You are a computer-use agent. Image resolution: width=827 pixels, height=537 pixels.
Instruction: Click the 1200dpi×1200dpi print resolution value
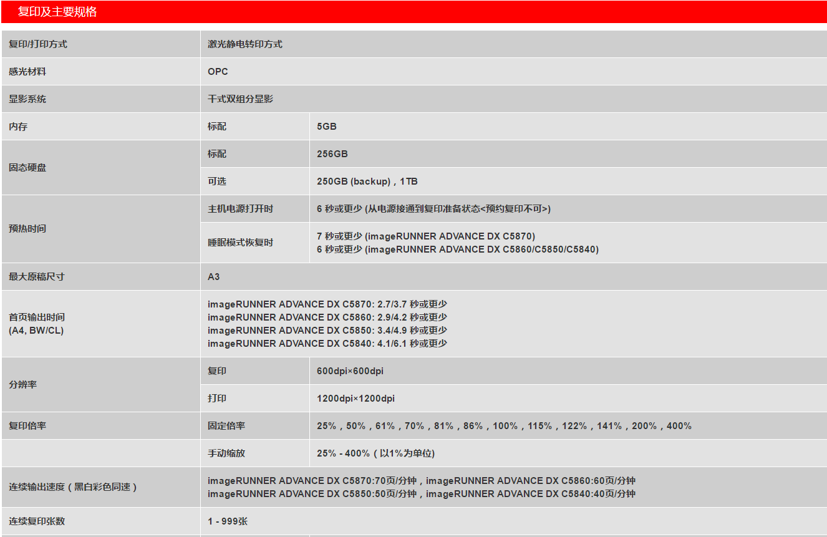point(355,399)
